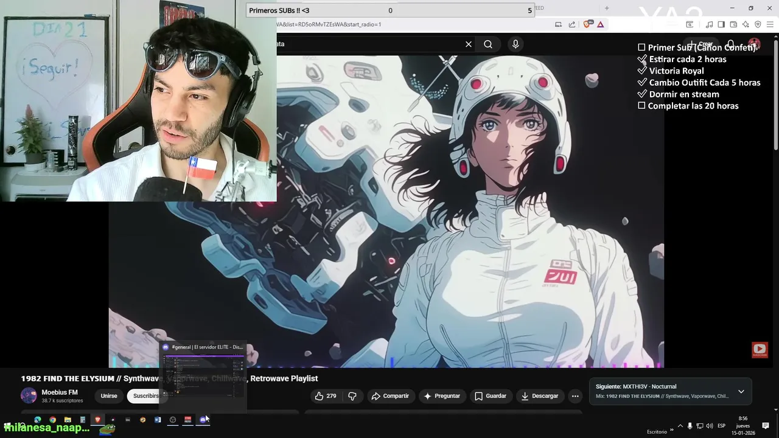Open the Calculator taskbar icon
The image size is (779, 438).
tap(83, 420)
